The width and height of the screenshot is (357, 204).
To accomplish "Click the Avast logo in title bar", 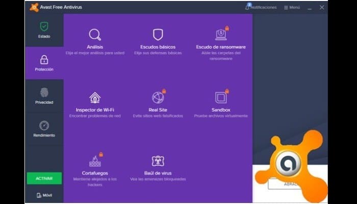I will coord(34,7).
